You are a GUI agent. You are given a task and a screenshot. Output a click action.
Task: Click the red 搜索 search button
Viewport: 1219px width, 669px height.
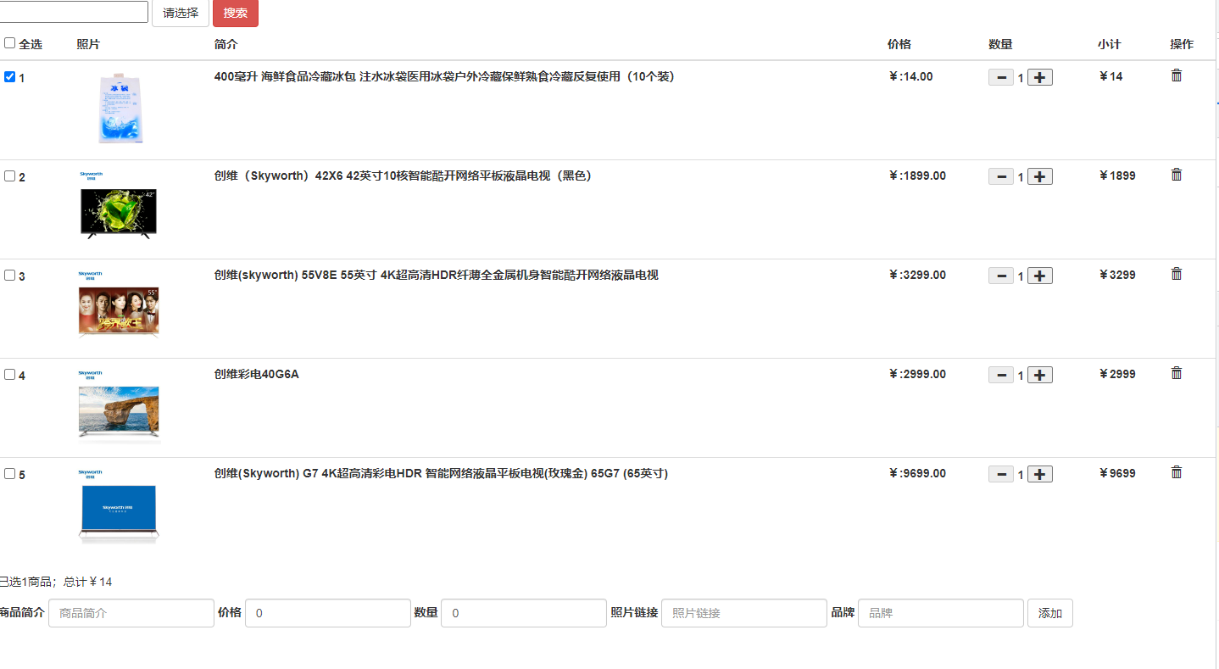(x=236, y=13)
